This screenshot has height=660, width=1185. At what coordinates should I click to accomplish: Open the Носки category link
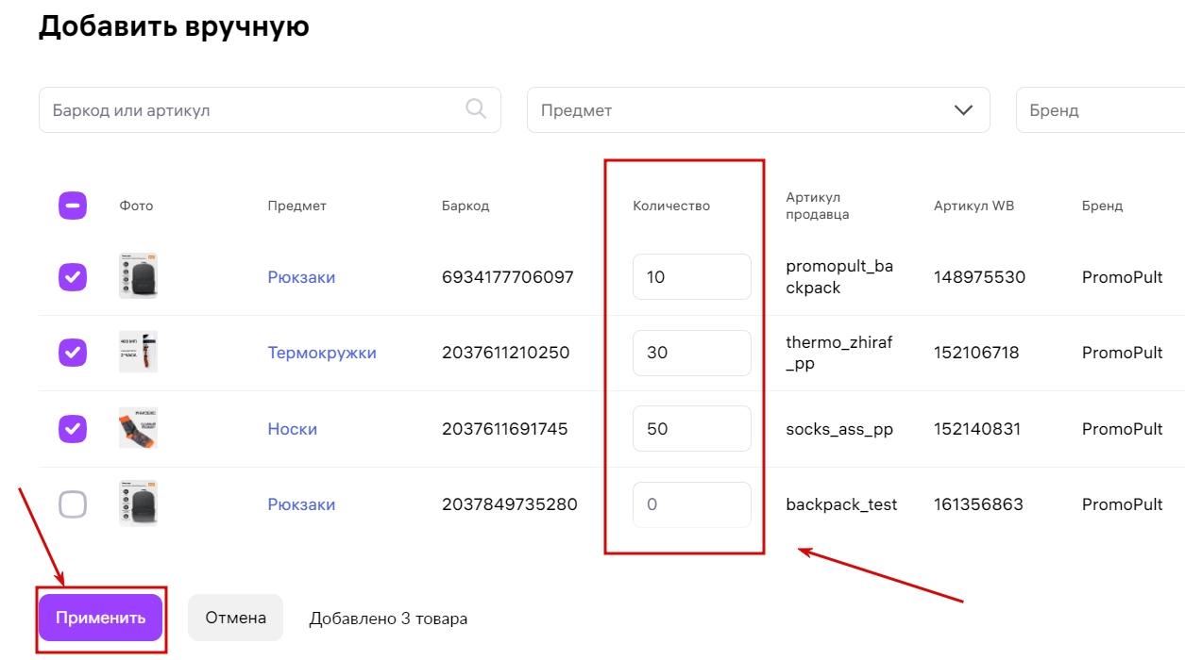pyautogui.click(x=293, y=429)
